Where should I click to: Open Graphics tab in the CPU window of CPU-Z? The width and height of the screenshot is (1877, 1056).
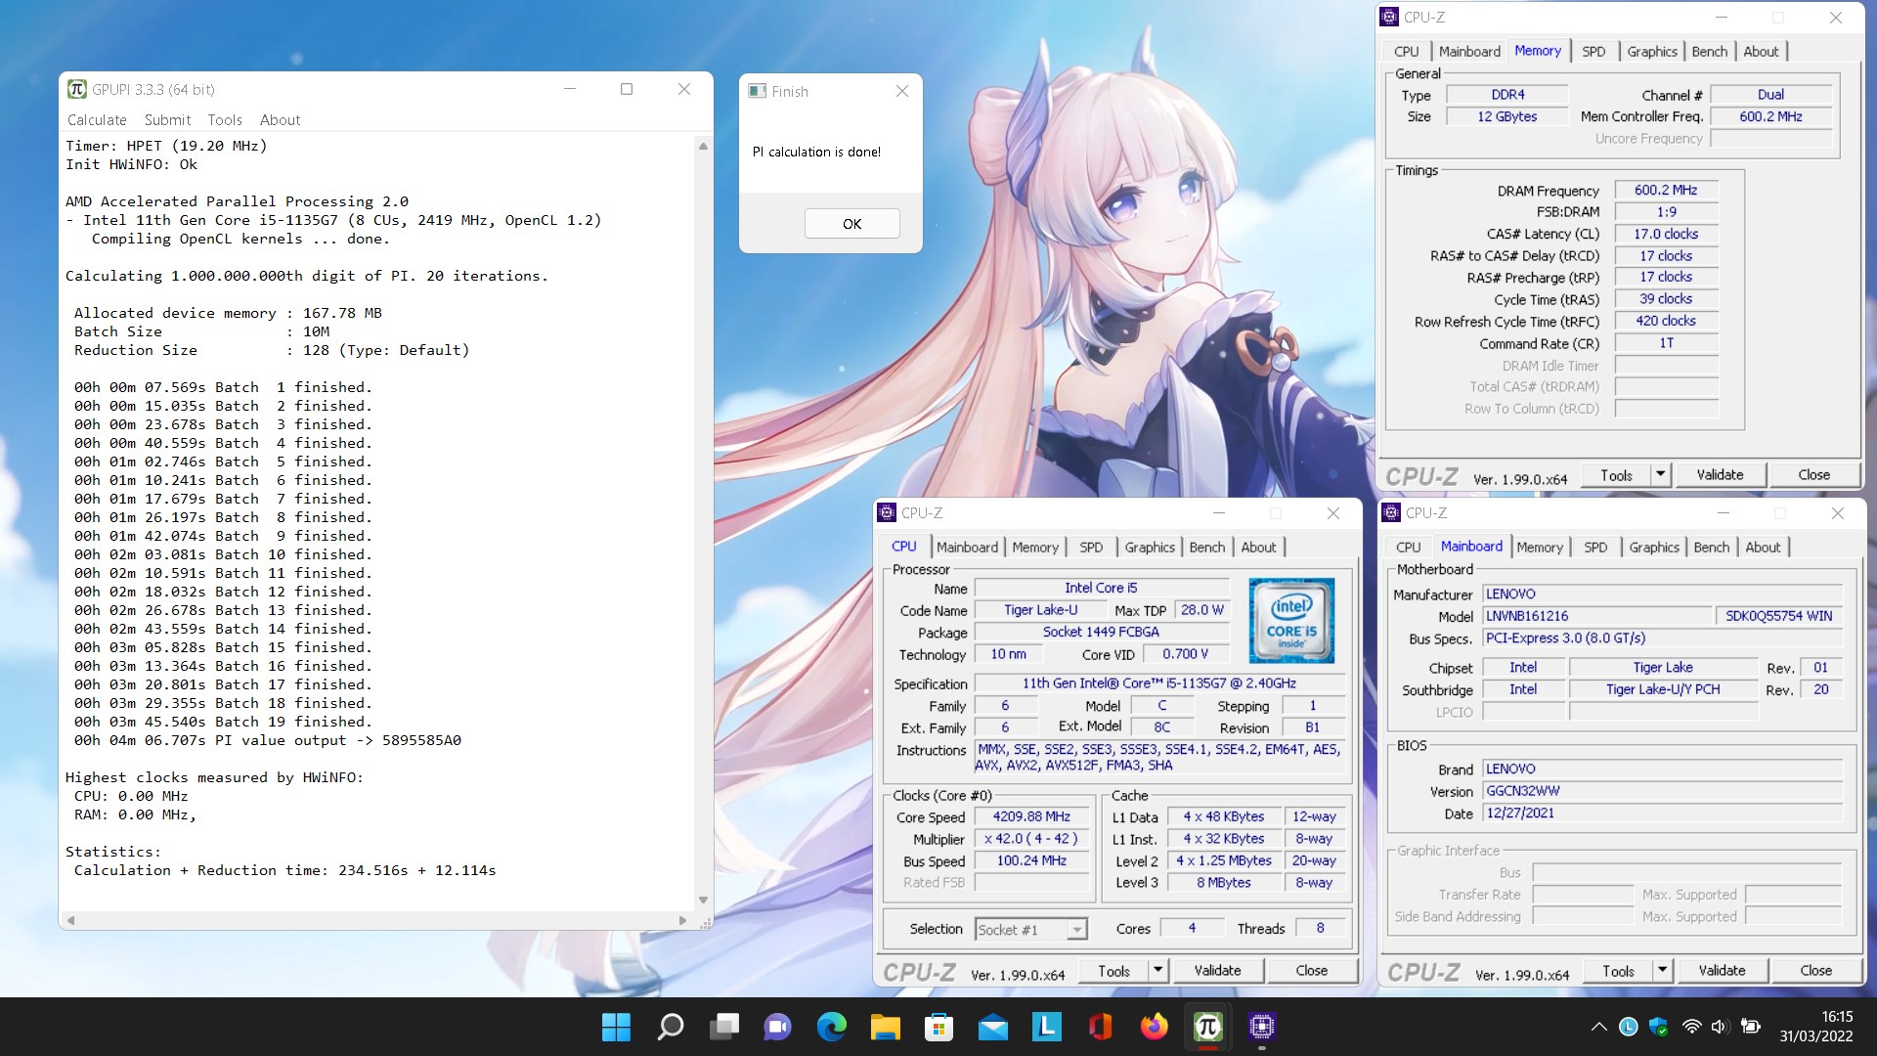[x=1150, y=548]
